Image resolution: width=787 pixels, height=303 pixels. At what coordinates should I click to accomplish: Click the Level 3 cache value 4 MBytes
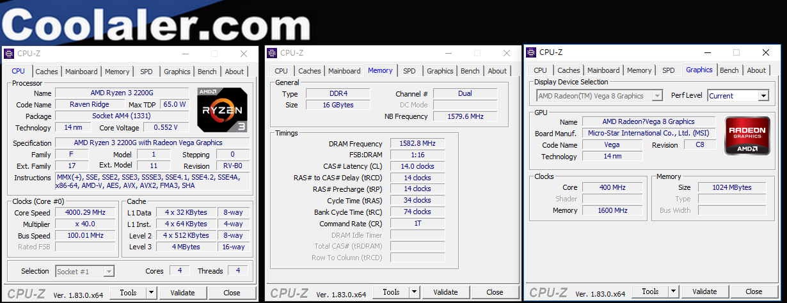[186, 247]
